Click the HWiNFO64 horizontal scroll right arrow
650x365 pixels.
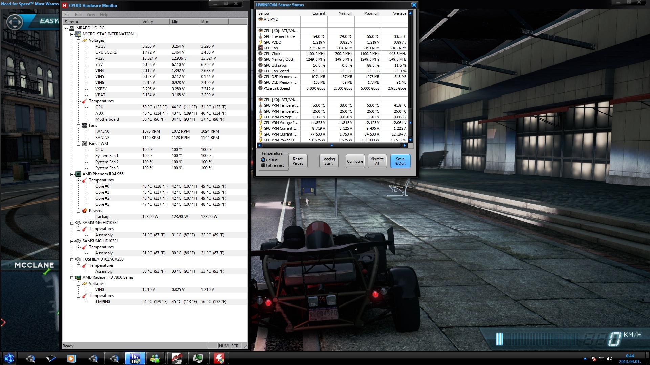point(404,145)
